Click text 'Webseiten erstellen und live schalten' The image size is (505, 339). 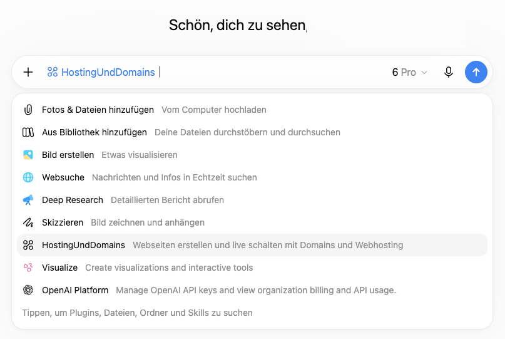coord(208,245)
